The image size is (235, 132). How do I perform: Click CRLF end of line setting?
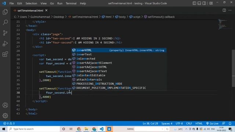click(x=189, y=124)
